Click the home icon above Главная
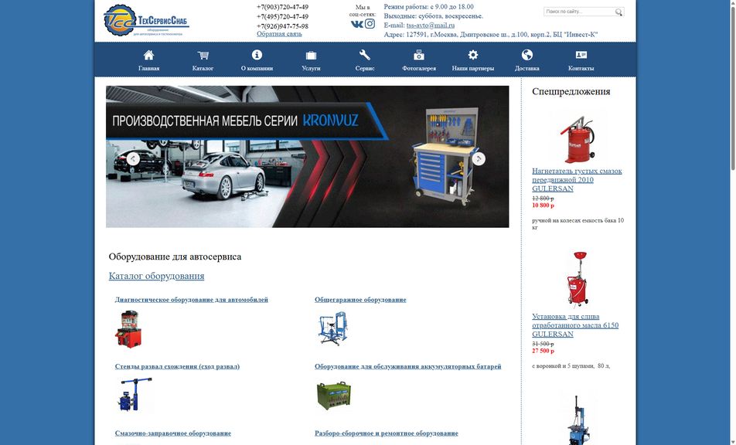 click(148, 55)
